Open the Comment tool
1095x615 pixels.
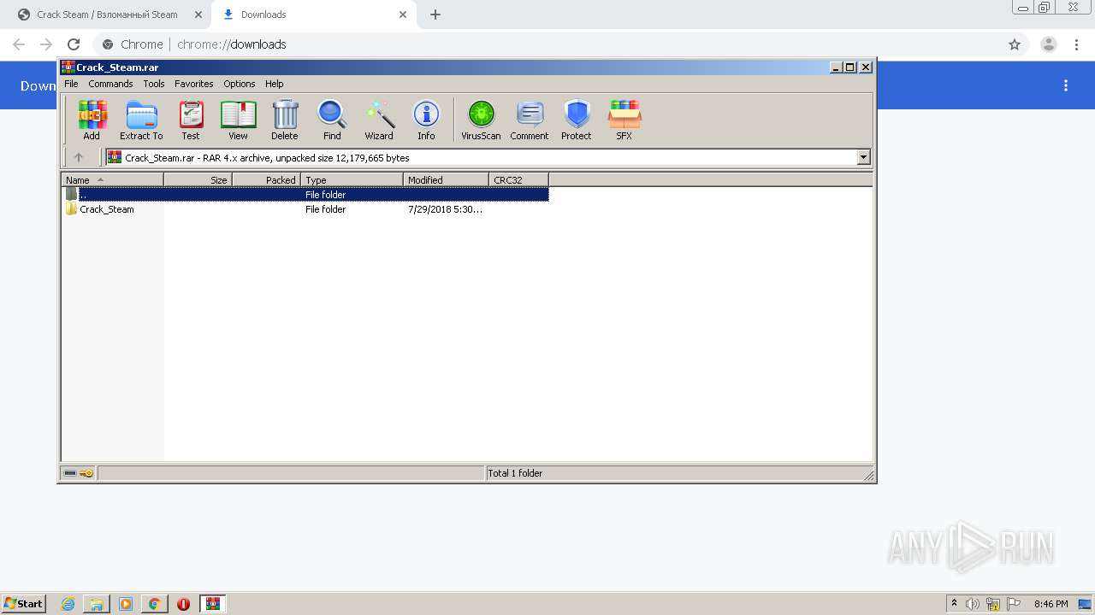pyautogui.click(x=530, y=120)
